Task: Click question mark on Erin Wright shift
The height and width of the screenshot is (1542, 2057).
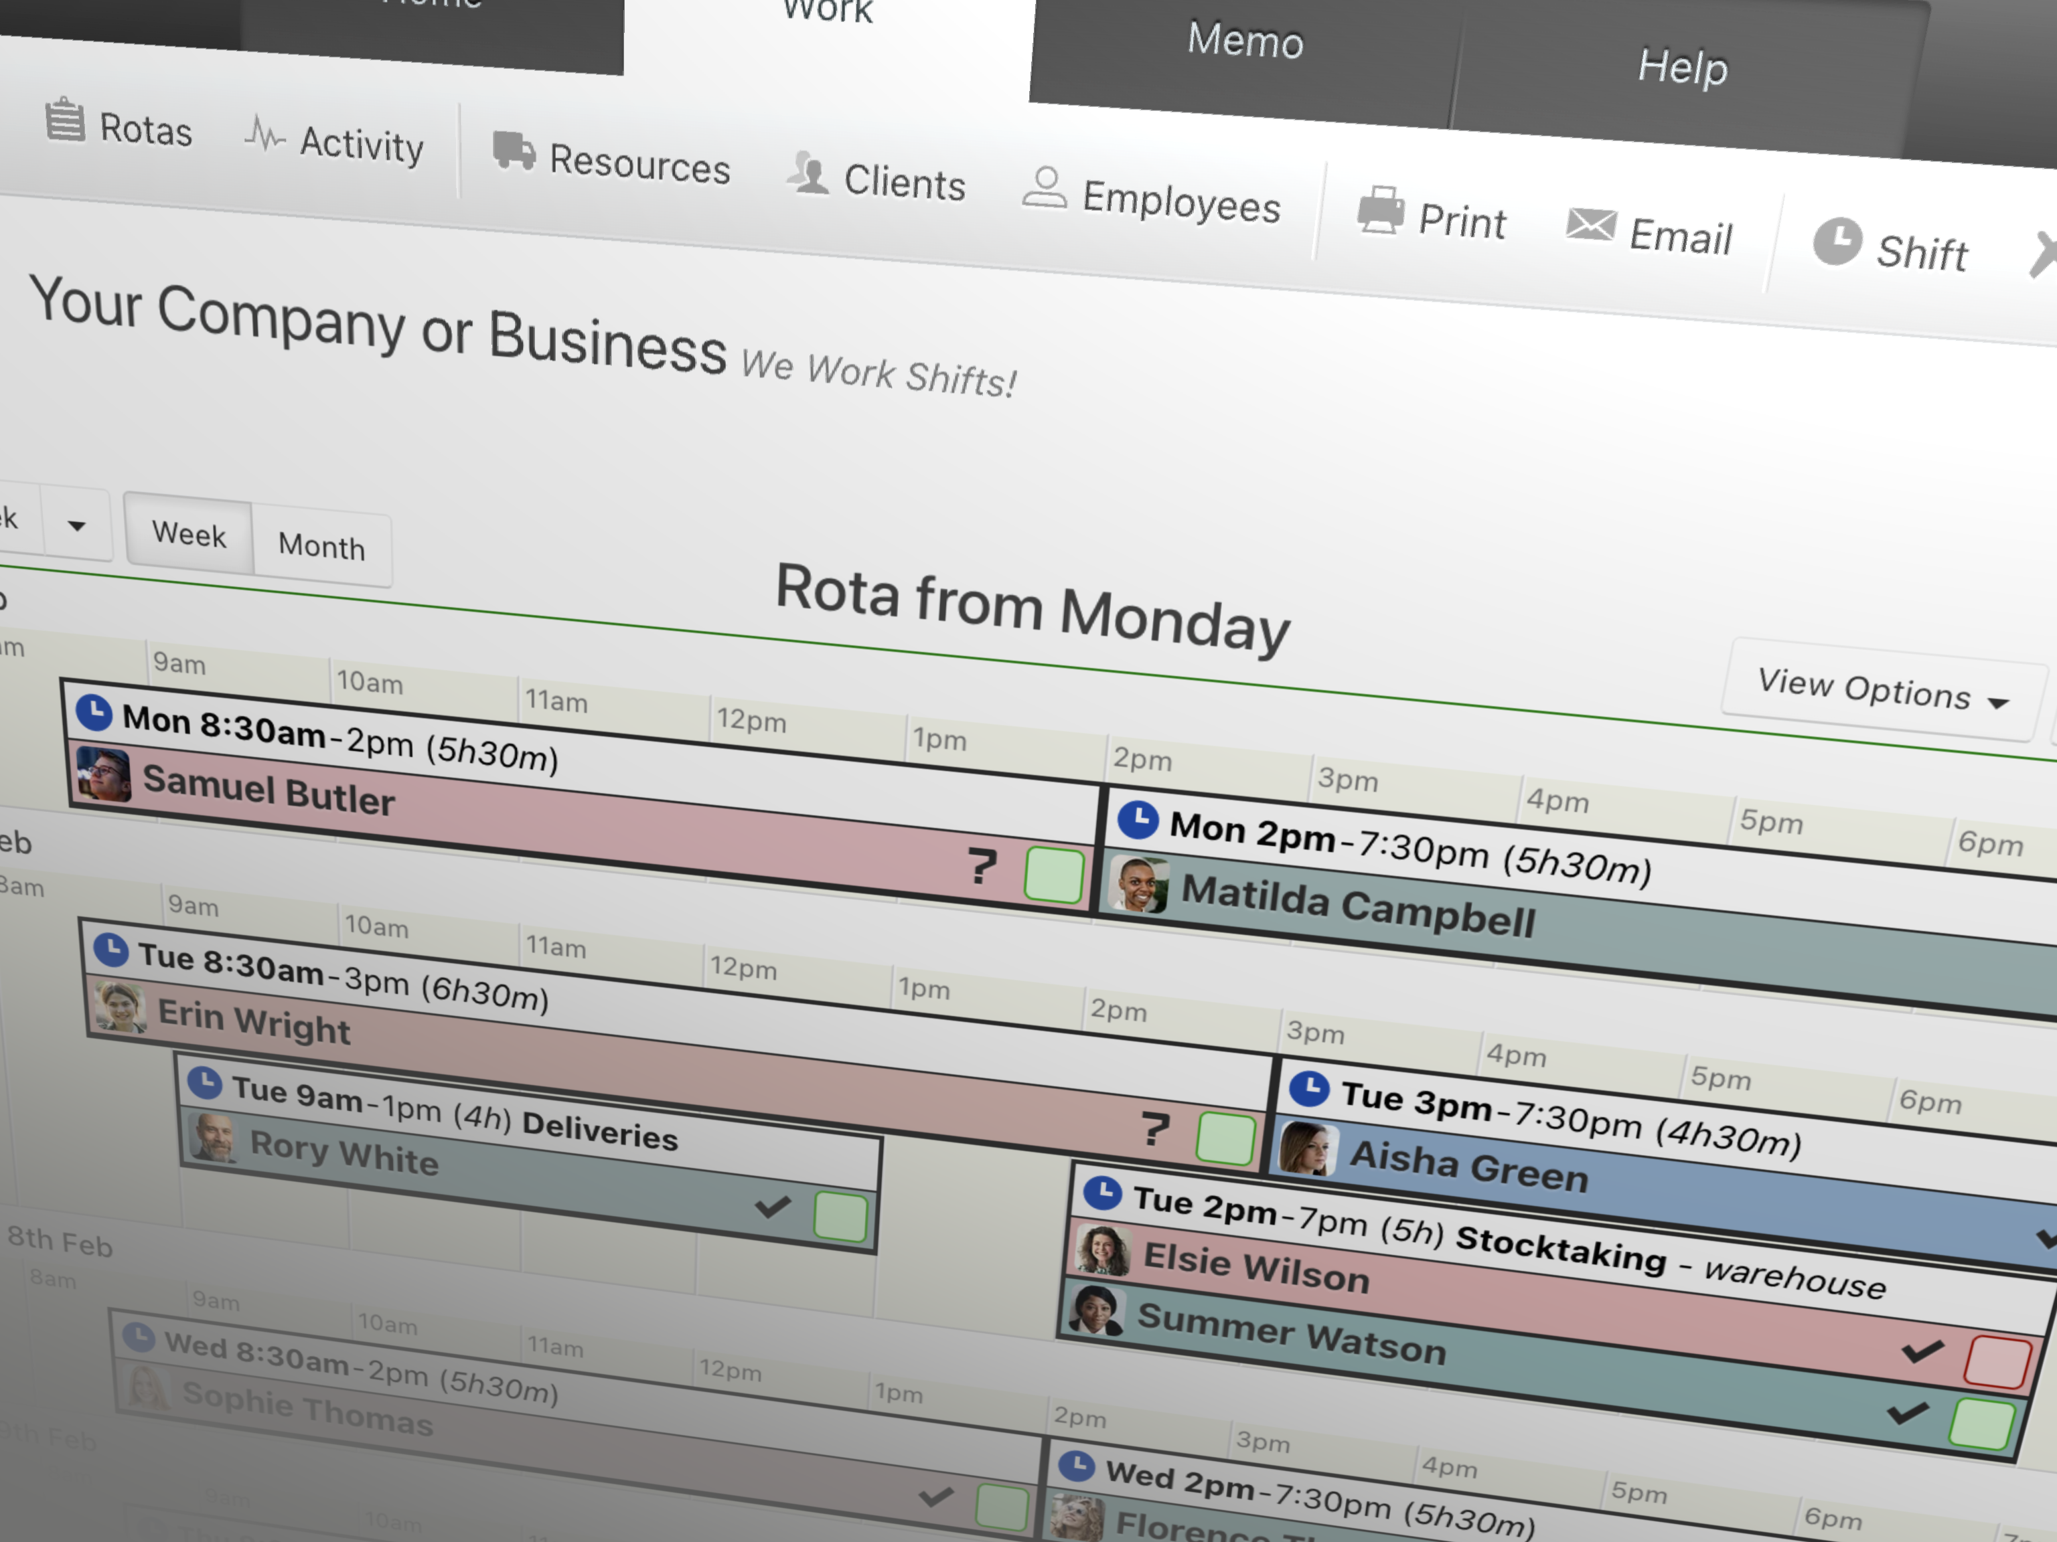Action: (1155, 1129)
